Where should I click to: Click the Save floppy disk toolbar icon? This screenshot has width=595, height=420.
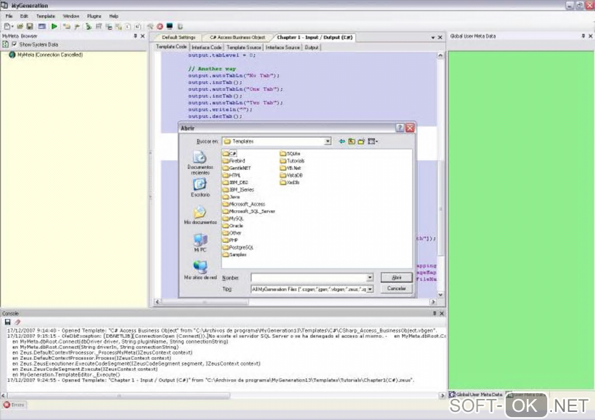[x=30, y=26]
